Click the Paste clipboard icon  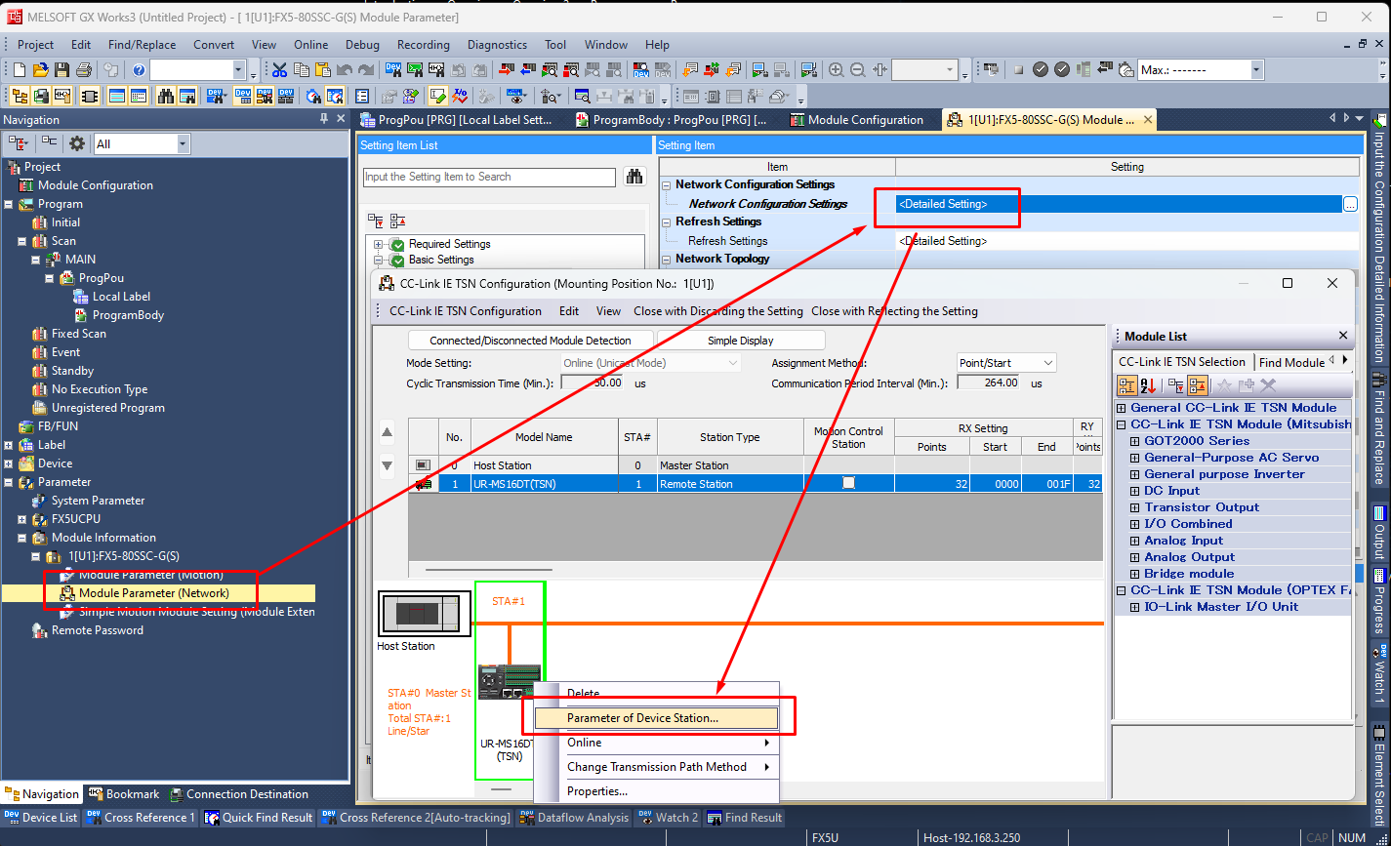322,70
